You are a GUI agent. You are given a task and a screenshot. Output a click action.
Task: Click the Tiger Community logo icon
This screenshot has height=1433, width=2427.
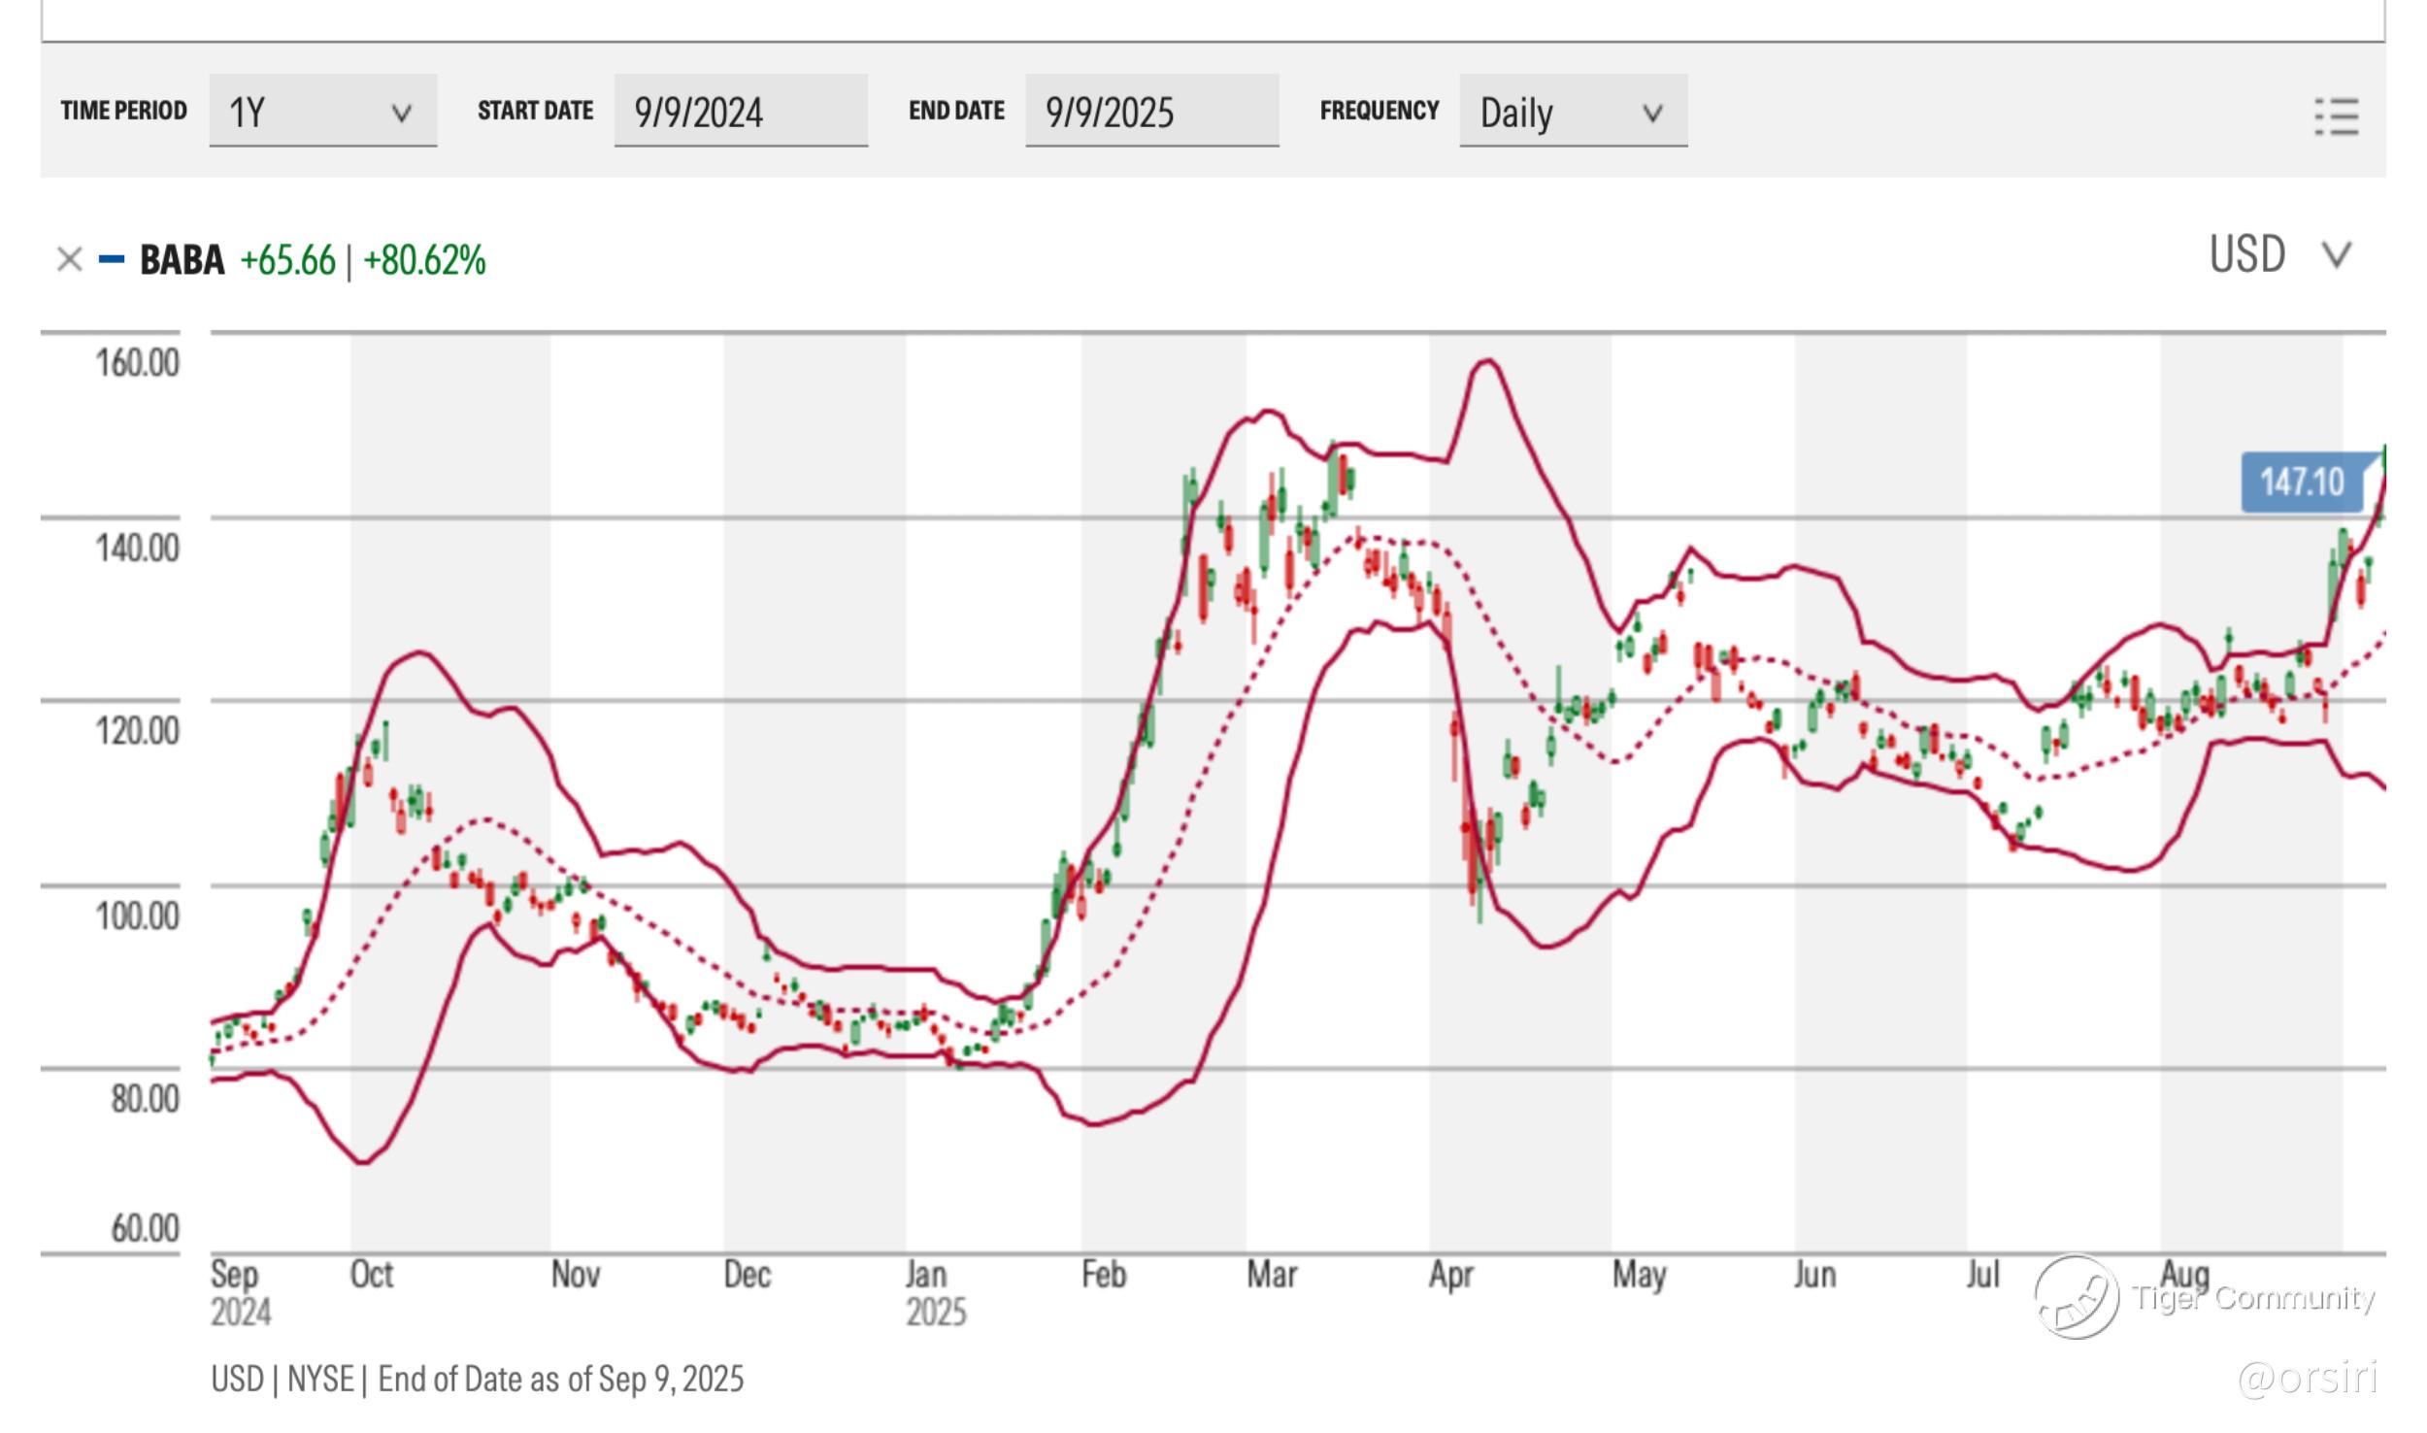[2077, 1296]
